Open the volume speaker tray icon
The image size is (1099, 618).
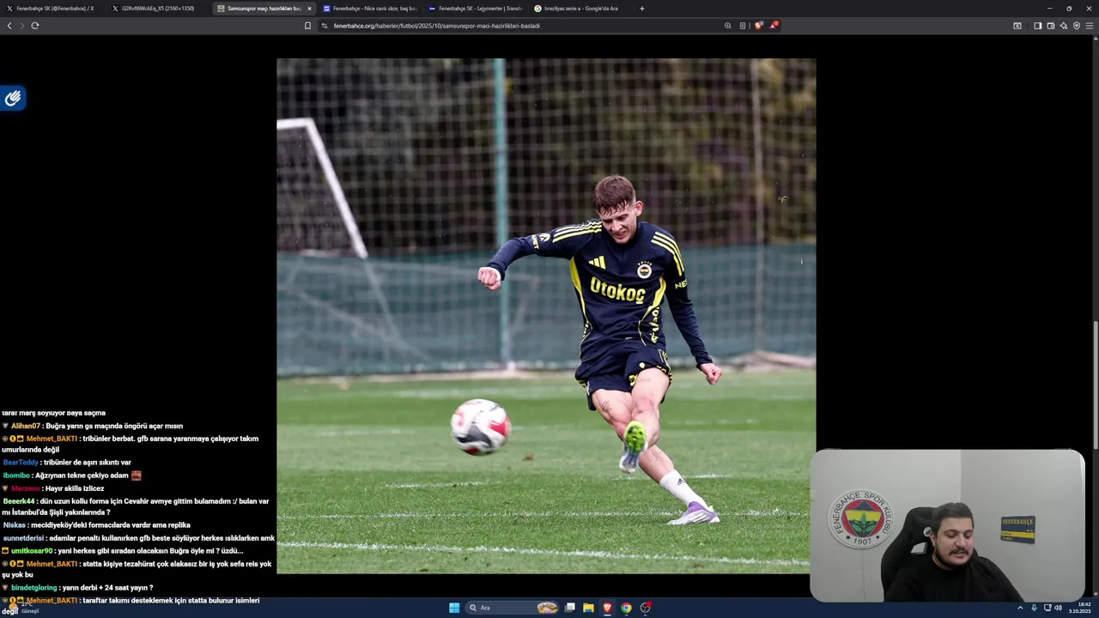[x=1058, y=608]
